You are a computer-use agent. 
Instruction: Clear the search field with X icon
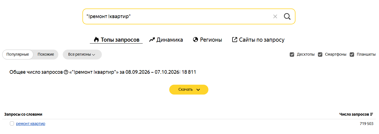pyautogui.click(x=275, y=16)
